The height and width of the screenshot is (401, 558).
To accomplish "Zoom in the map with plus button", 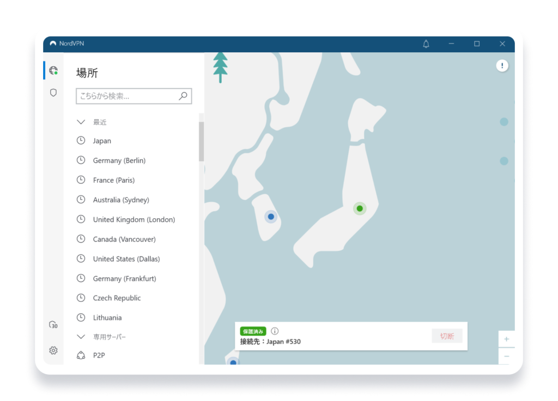I will [506, 339].
